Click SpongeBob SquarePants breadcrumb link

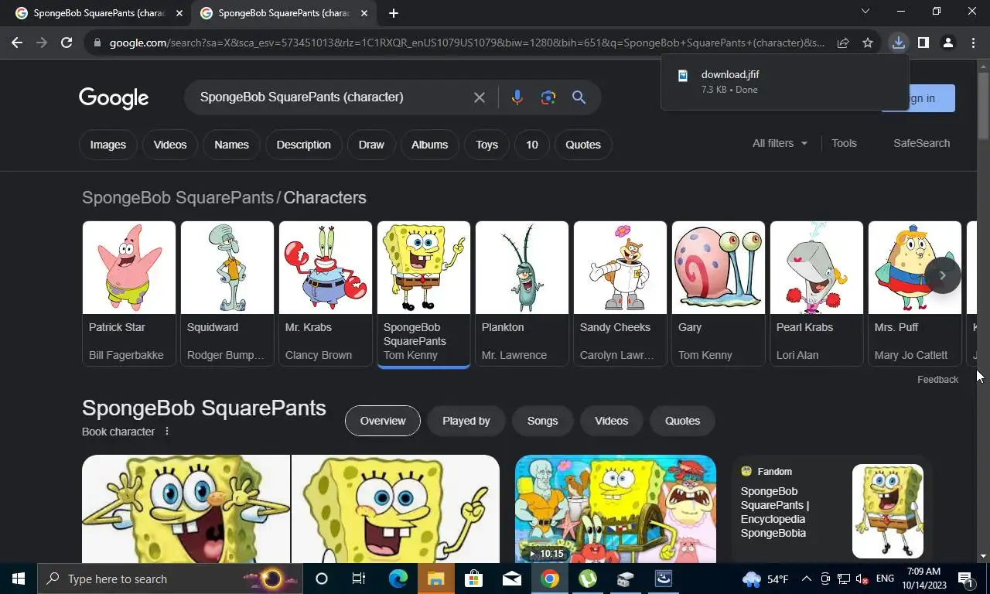pos(178,198)
